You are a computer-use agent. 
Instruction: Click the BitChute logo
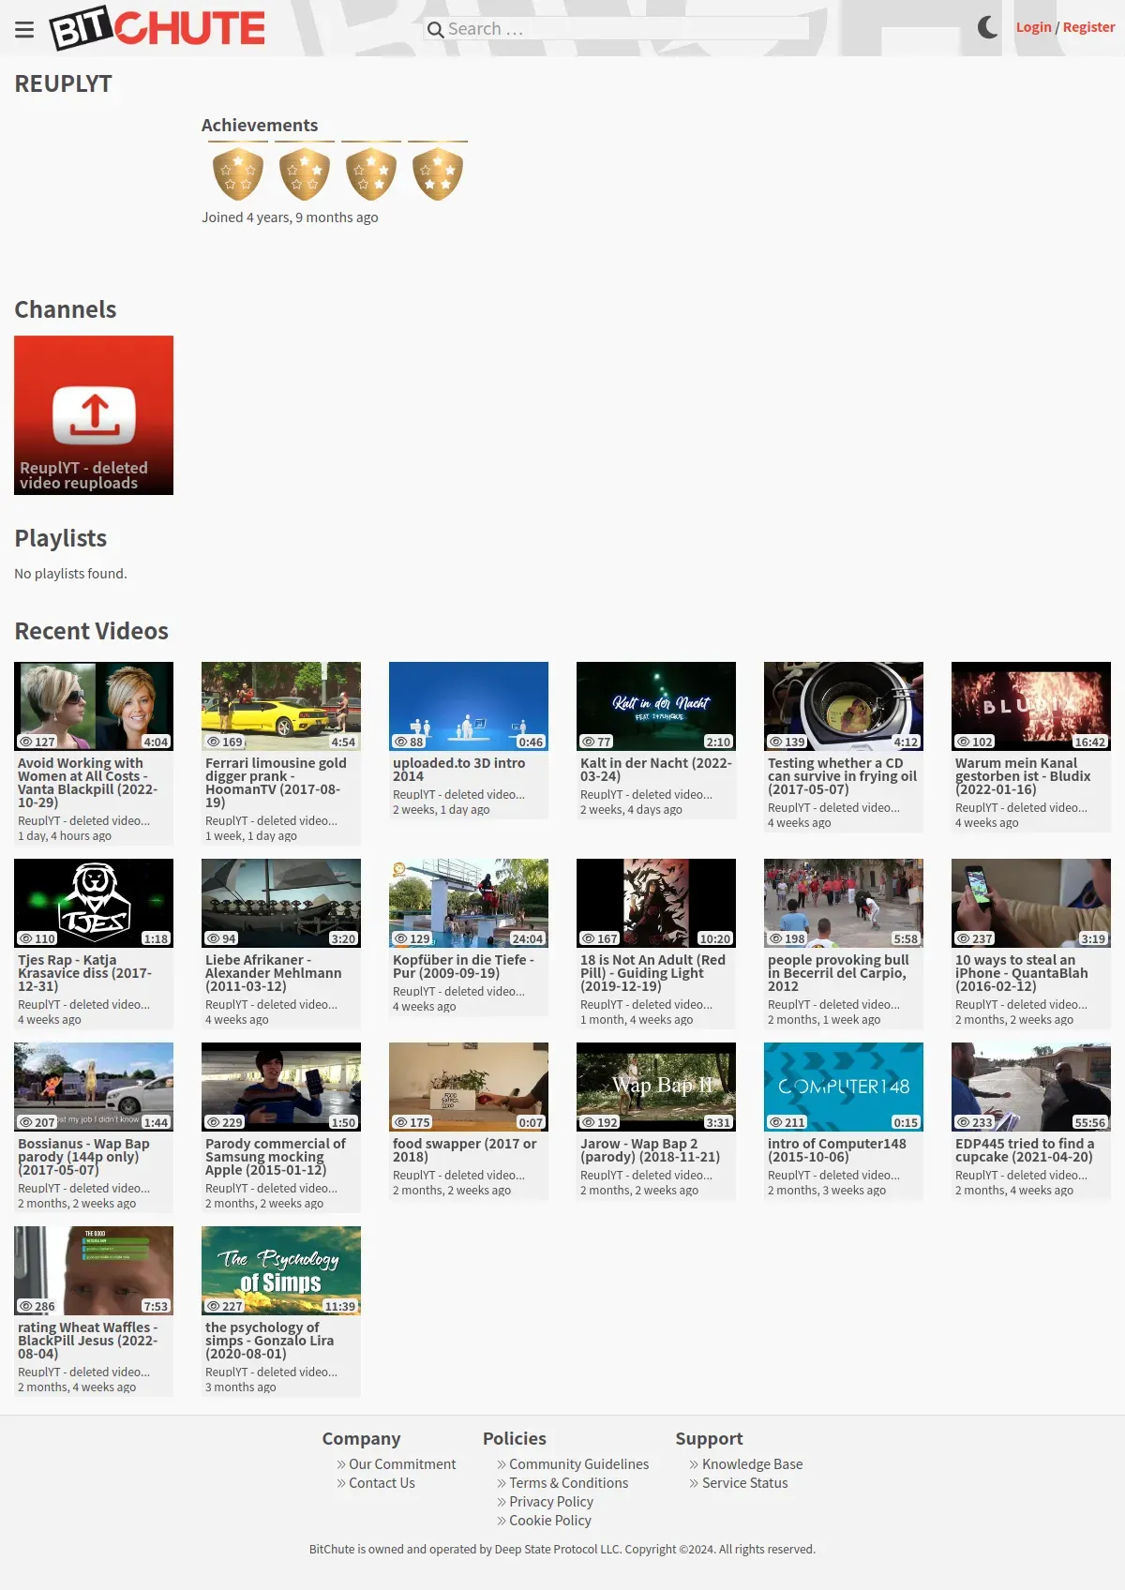click(157, 28)
